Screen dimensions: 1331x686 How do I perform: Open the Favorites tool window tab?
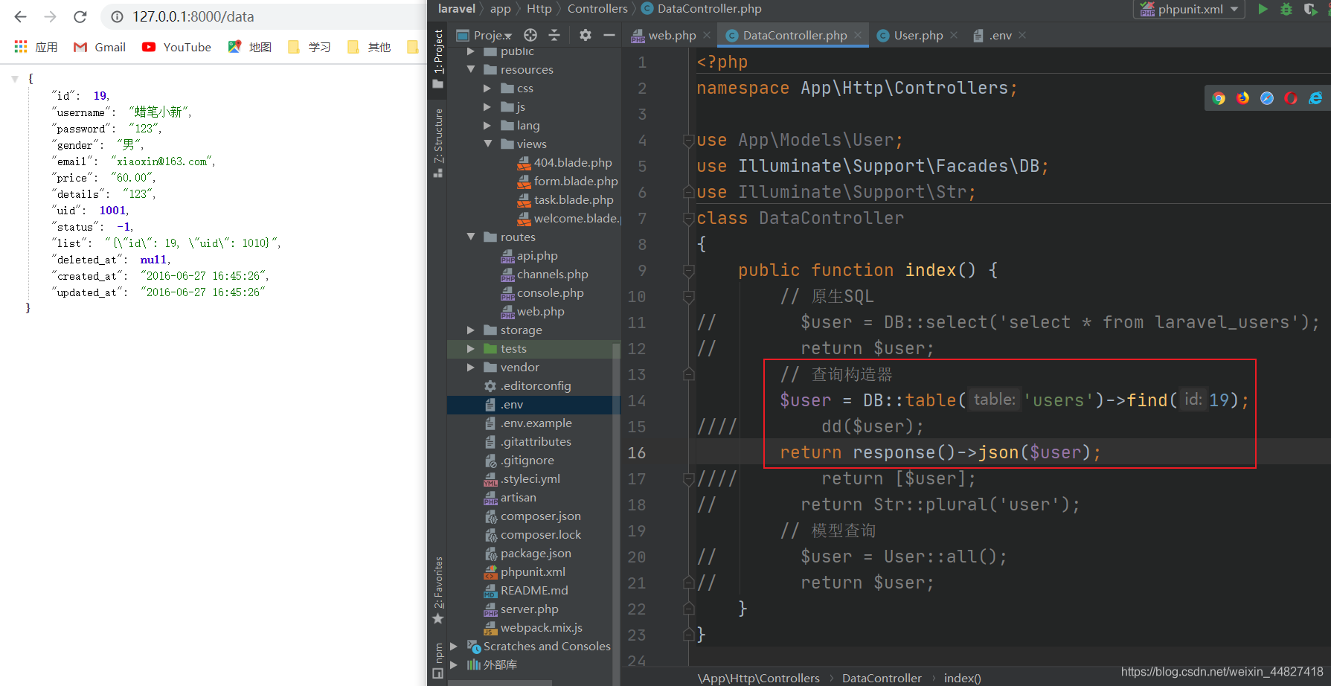pos(438,590)
